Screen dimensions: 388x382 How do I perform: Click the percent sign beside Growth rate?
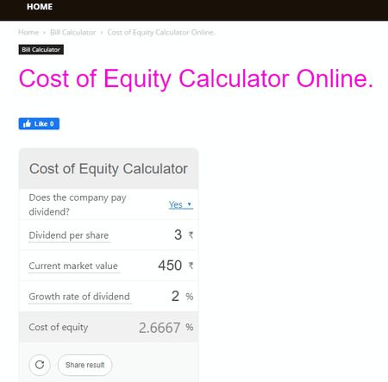click(190, 297)
